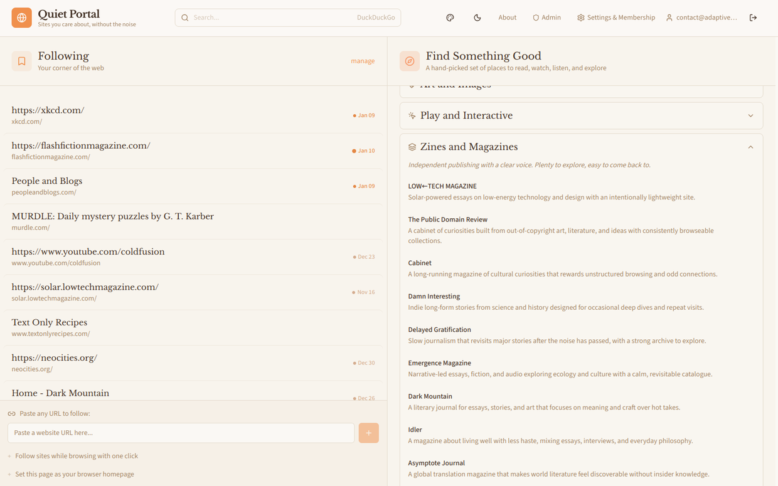Screen dimensions: 778x486
Task: Open the About page
Action: [507, 18]
